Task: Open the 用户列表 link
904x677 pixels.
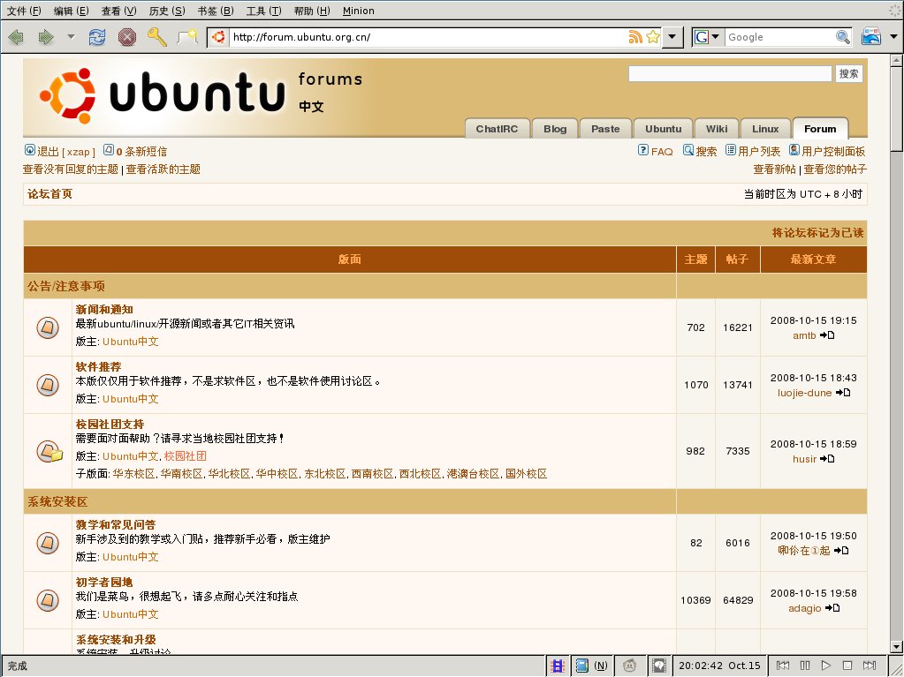Action: (753, 151)
